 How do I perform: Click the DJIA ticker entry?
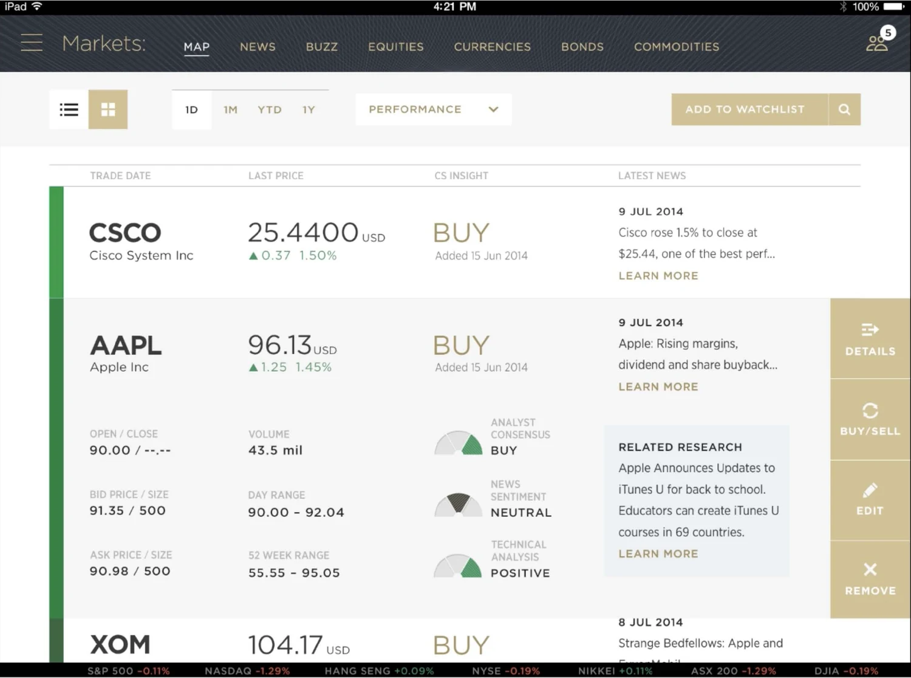(x=846, y=671)
